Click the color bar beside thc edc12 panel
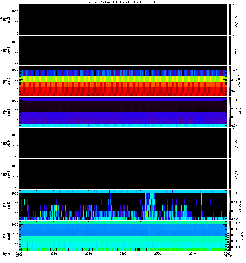Screen dimensions: 246x263 tap(230, 205)
